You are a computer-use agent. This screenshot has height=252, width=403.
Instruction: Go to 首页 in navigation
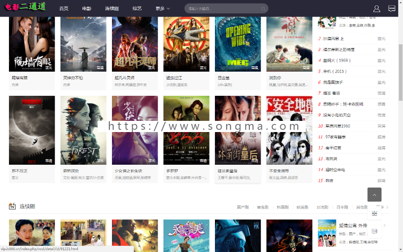click(x=64, y=9)
